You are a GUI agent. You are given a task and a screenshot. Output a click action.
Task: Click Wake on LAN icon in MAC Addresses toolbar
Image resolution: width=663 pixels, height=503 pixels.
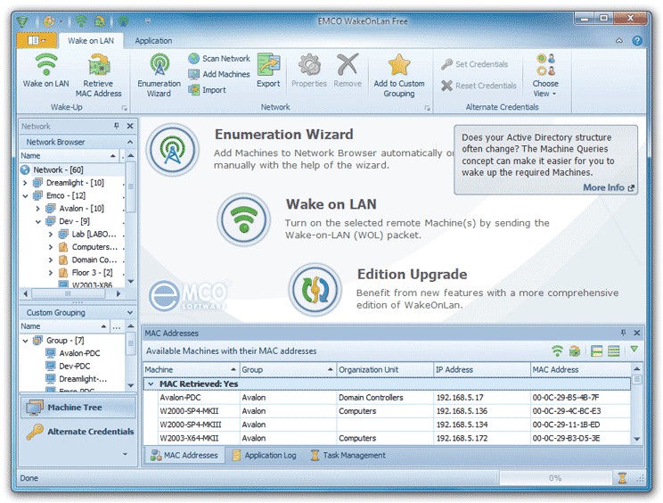(x=557, y=350)
